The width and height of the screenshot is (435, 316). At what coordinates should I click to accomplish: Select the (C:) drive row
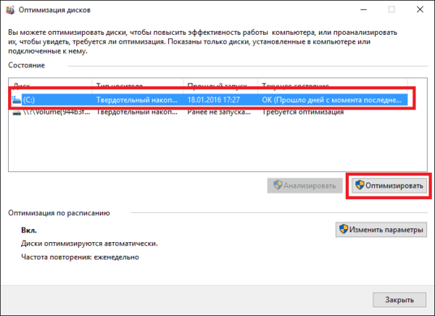click(210, 99)
